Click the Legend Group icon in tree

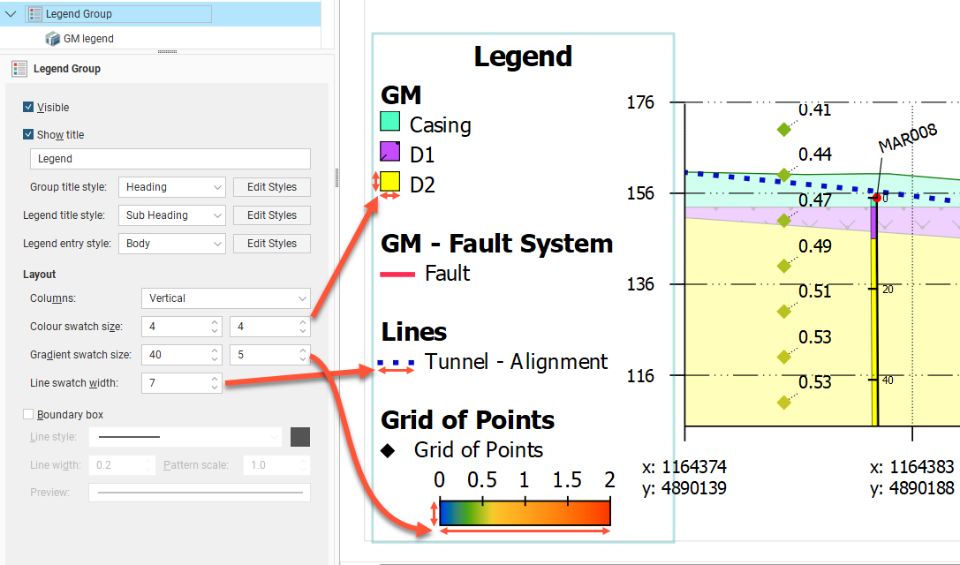[x=34, y=14]
